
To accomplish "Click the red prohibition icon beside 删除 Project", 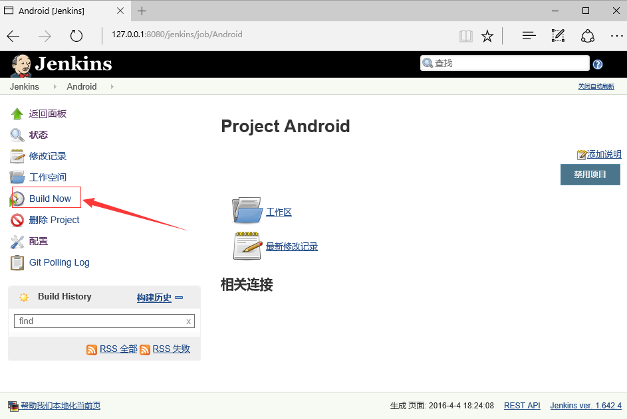I will coord(17,220).
